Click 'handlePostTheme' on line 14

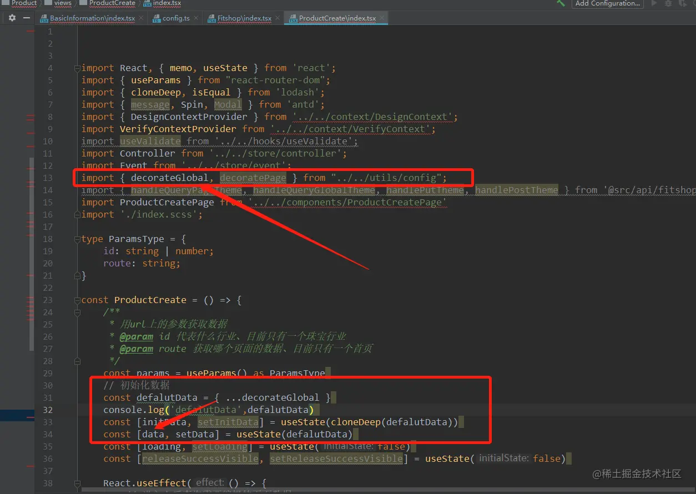517,190
